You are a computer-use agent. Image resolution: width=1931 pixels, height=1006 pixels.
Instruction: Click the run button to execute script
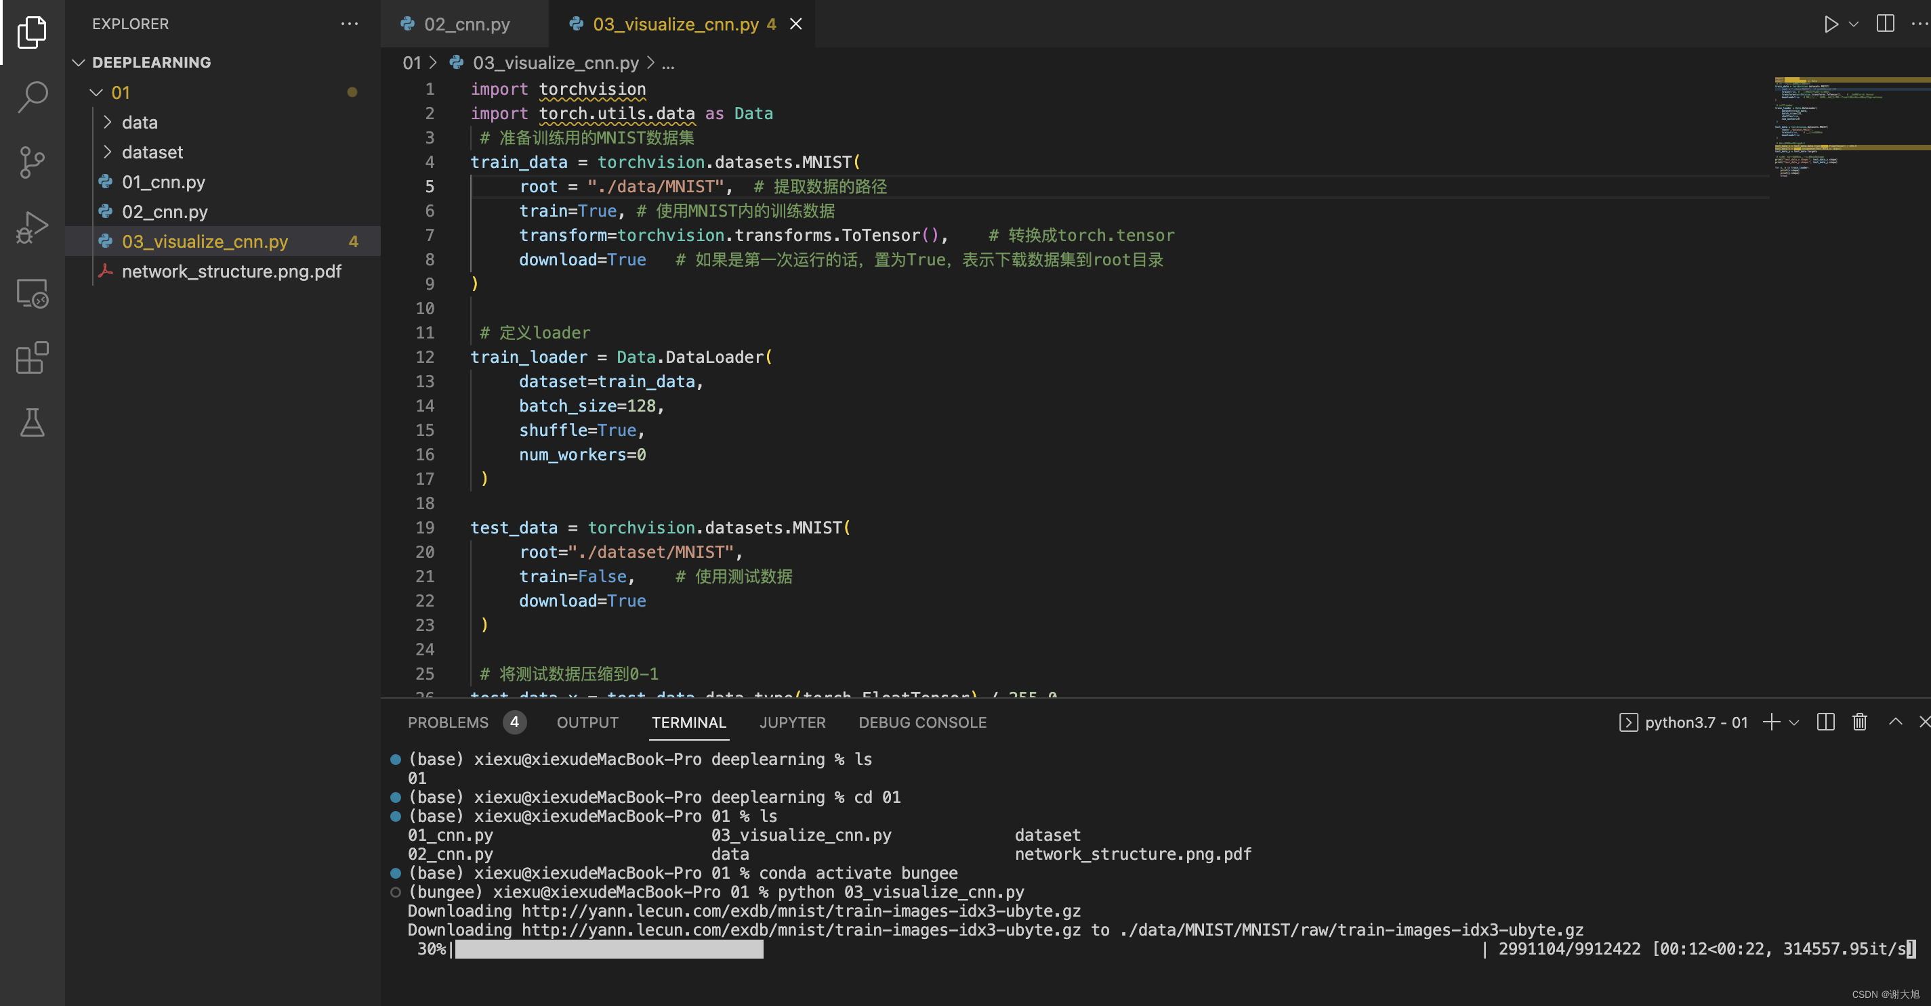1831,23
